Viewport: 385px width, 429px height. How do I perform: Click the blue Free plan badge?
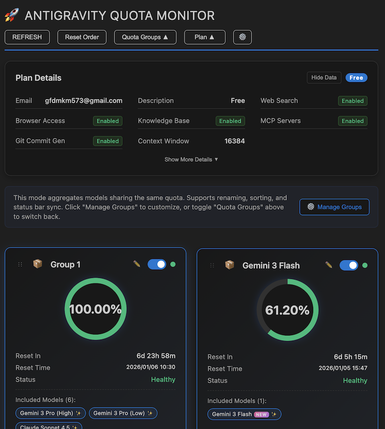pyautogui.click(x=356, y=78)
